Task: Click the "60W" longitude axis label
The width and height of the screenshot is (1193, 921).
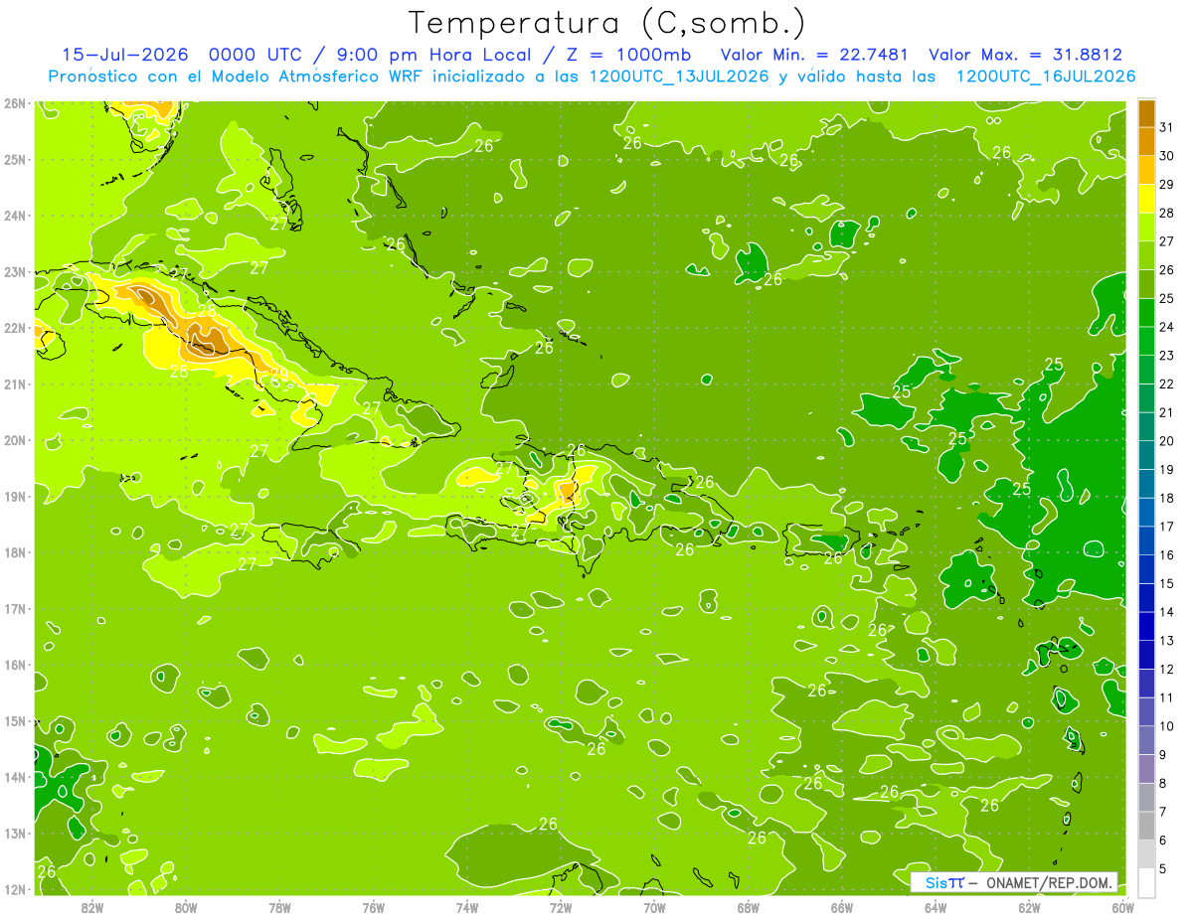Action: point(1122,907)
